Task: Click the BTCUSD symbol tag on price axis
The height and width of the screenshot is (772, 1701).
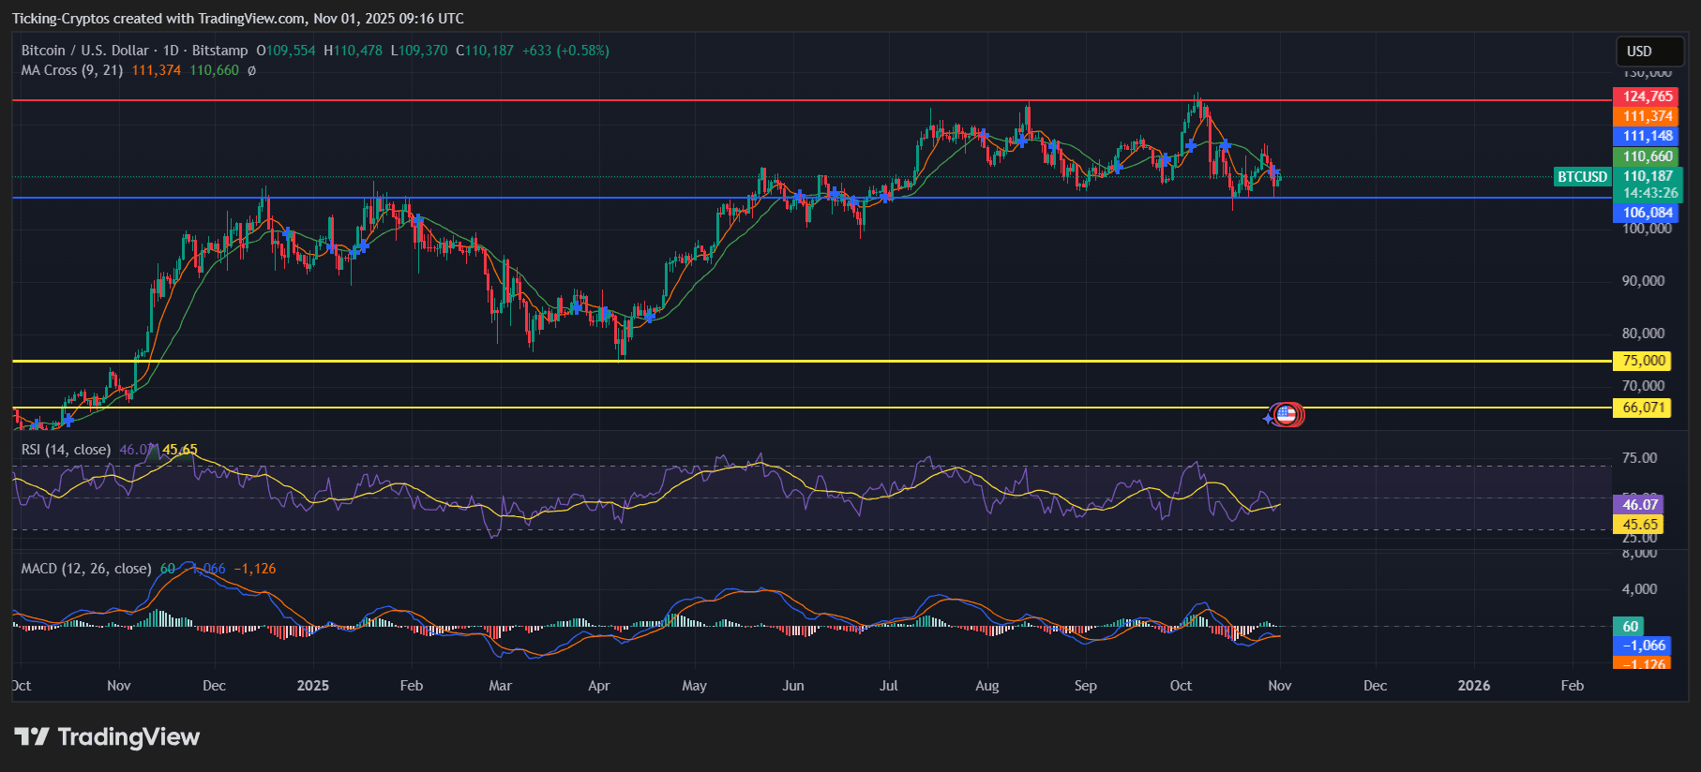Action: click(1582, 177)
